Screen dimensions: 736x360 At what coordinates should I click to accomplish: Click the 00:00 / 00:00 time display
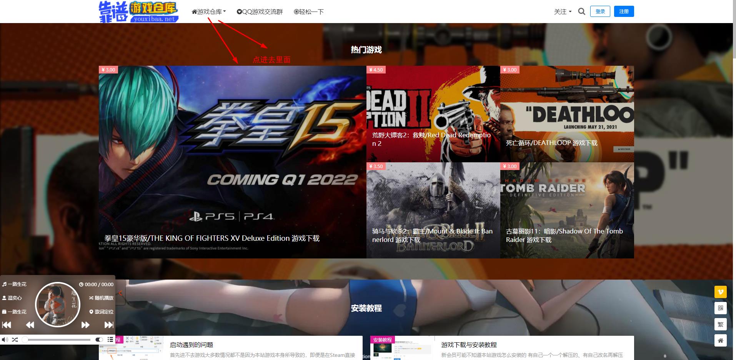click(96, 285)
